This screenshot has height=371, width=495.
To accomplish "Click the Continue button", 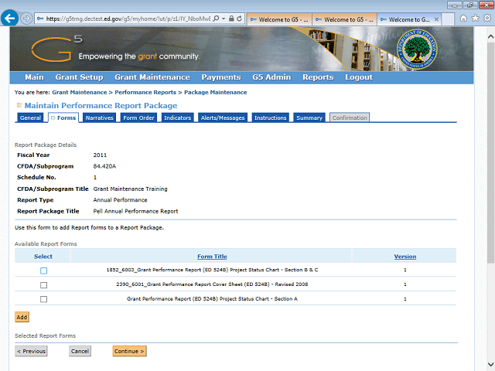I will [x=129, y=351].
